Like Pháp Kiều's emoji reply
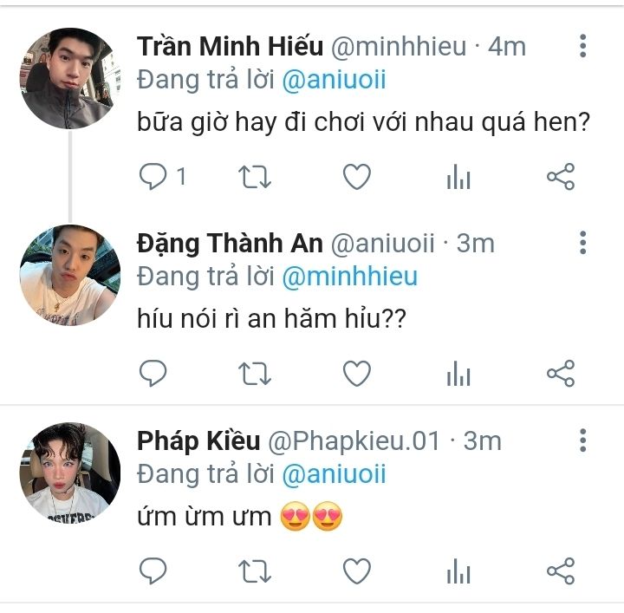This screenshot has width=624, height=613. tap(356, 571)
